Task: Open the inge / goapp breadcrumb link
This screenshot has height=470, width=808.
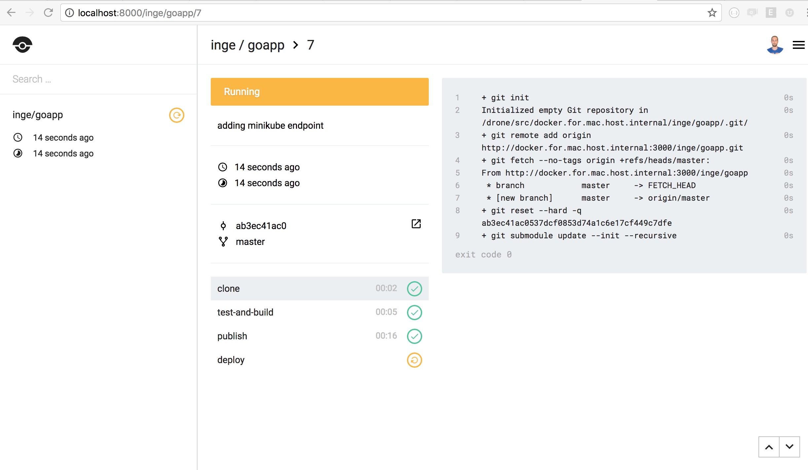Action: [247, 45]
